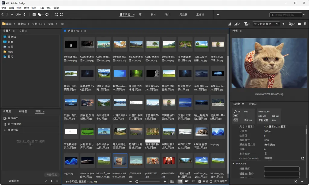The height and width of the screenshot is (185, 309).
Task: Rotate the image clockwise via toolbar icon
Action: point(62,14)
